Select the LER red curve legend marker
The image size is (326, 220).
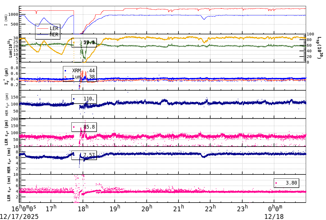[43, 28]
